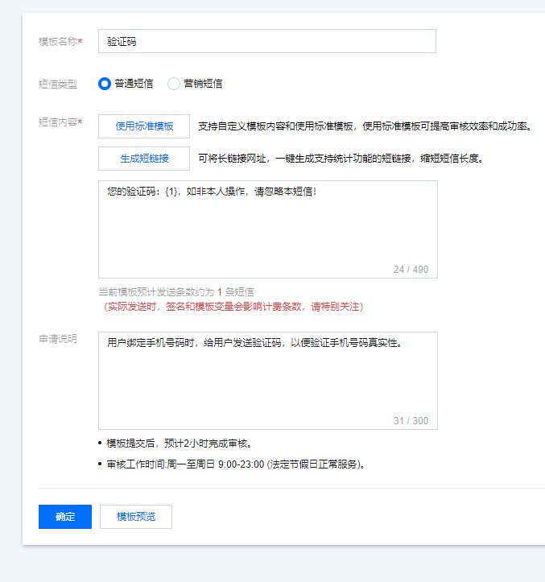Click the note 模板提交后，预计2小时完成审核
Screen dimensions: 545x582
pos(180,444)
